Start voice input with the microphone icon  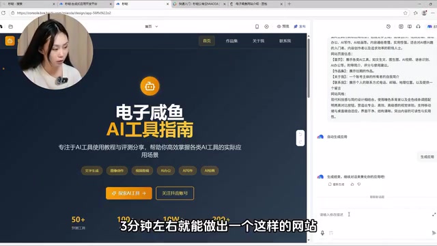[x=322, y=233]
